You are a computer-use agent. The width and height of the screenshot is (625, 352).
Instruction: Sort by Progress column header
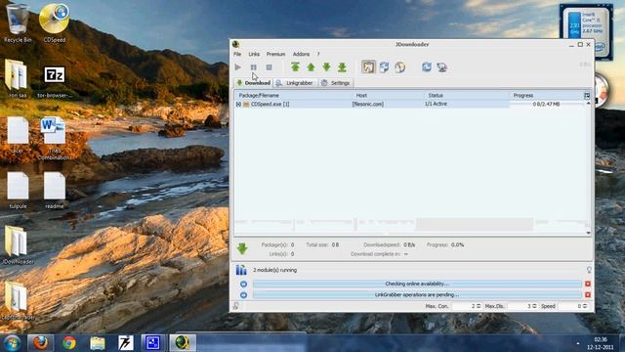tap(546, 96)
